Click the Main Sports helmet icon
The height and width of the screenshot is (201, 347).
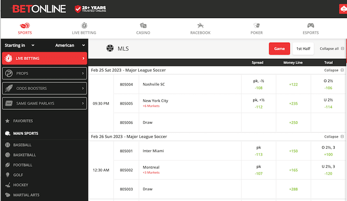tap(8, 133)
